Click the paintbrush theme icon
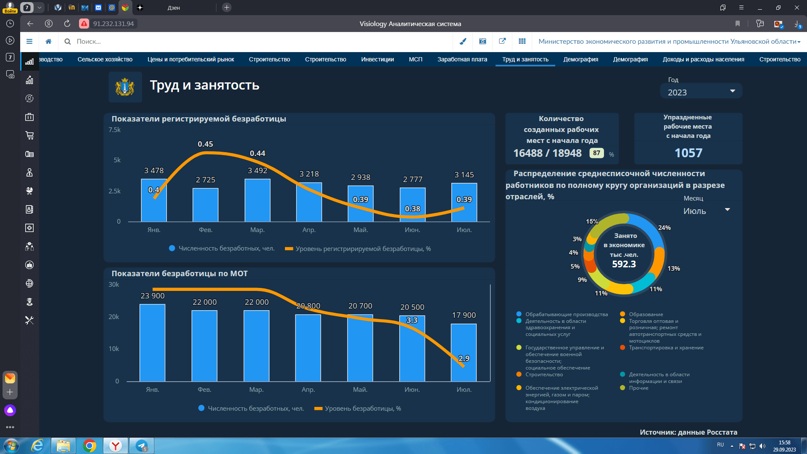Screen dimensions: 807x454 coord(463,41)
